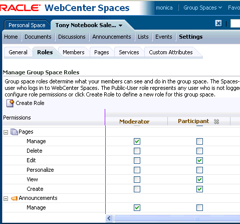This screenshot has height=224, width=240.
Task: Open the Events tab
Action: tap(164, 37)
